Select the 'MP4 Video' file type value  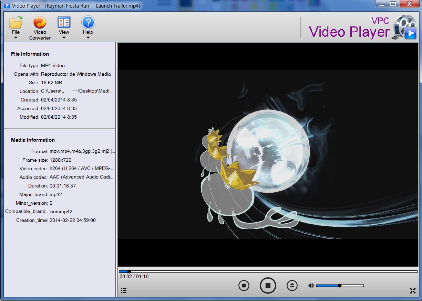click(x=53, y=65)
